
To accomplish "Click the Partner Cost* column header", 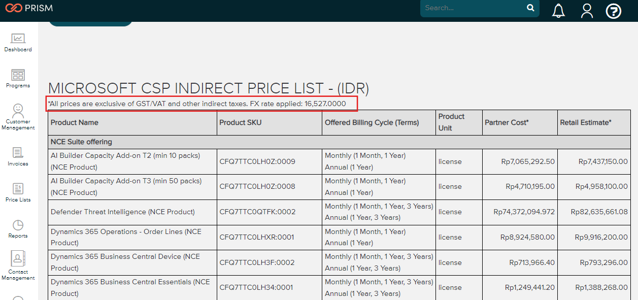I will tap(520, 123).
